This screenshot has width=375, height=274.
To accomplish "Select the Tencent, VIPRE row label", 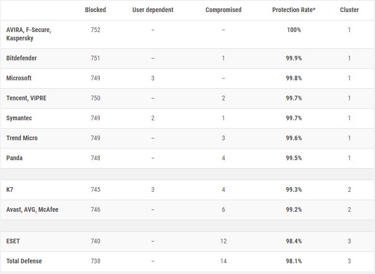I will 26,98.
